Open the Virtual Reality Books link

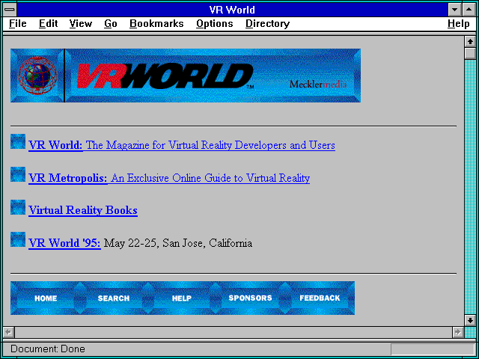pos(83,210)
